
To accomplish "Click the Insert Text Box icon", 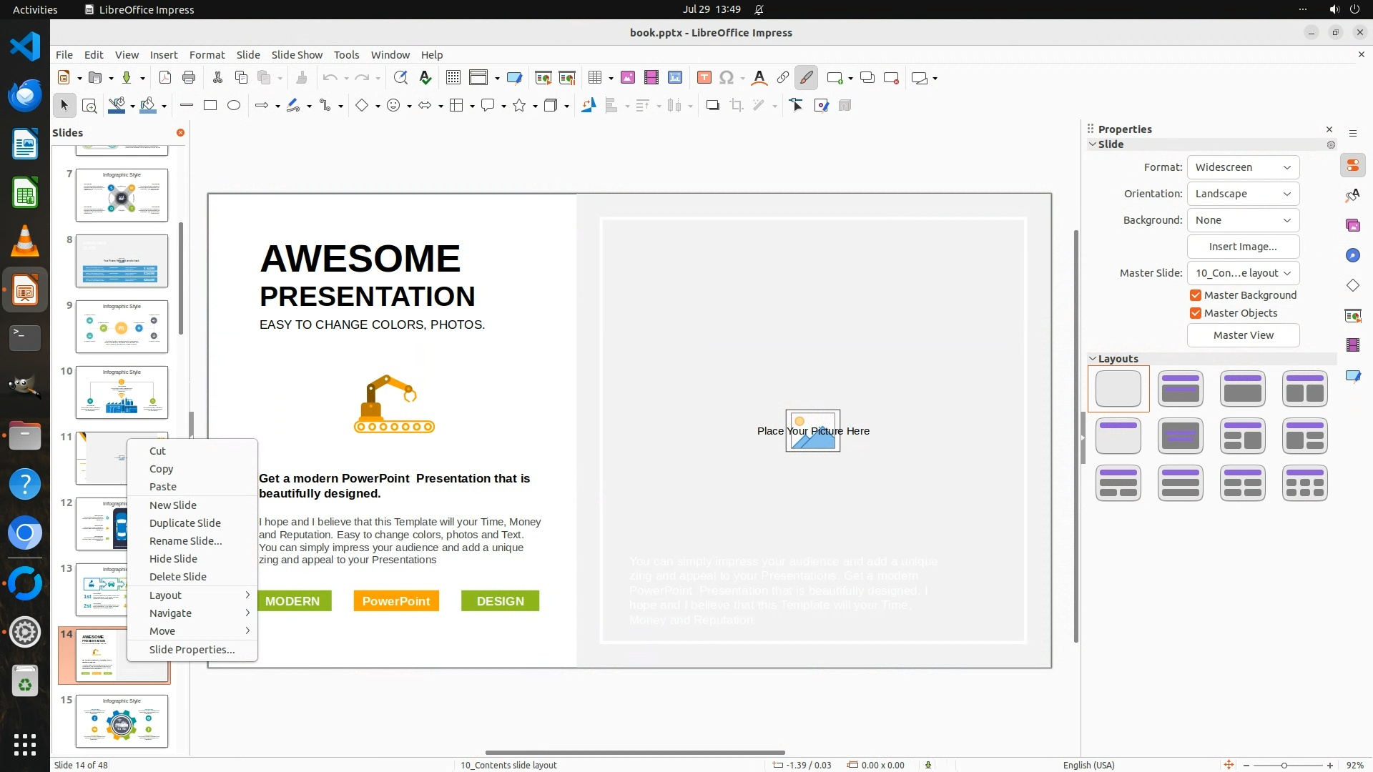I will tap(704, 78).
